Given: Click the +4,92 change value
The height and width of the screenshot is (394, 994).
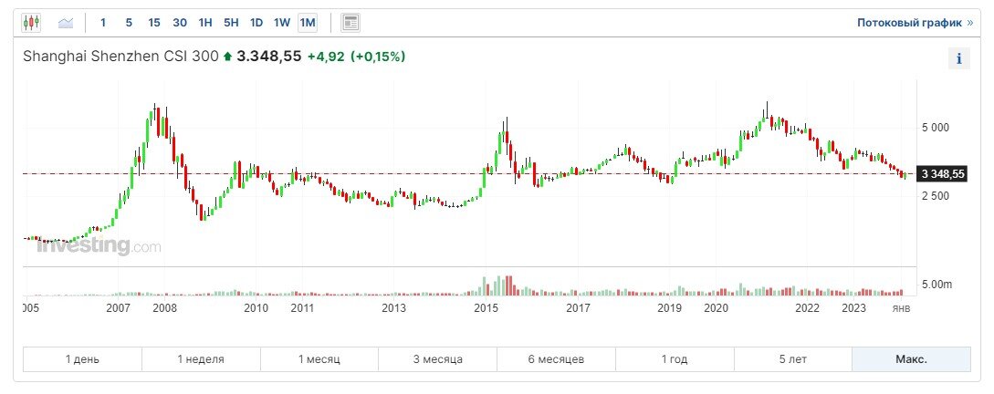Looking at the screenshot, I should [x=326, y=57].
